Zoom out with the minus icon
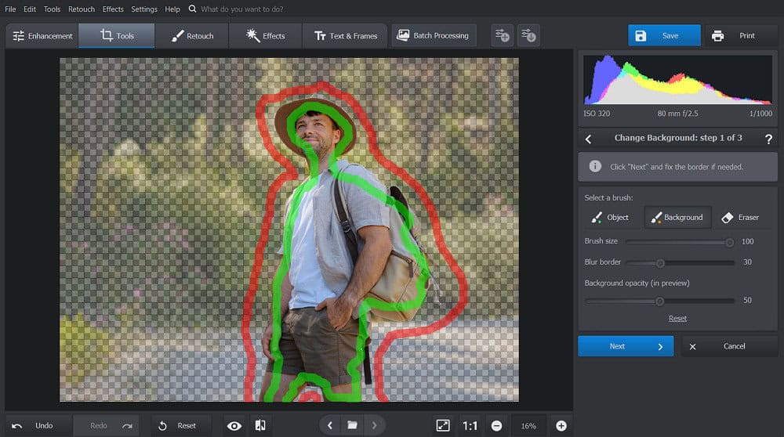 (x=496, y=425)
